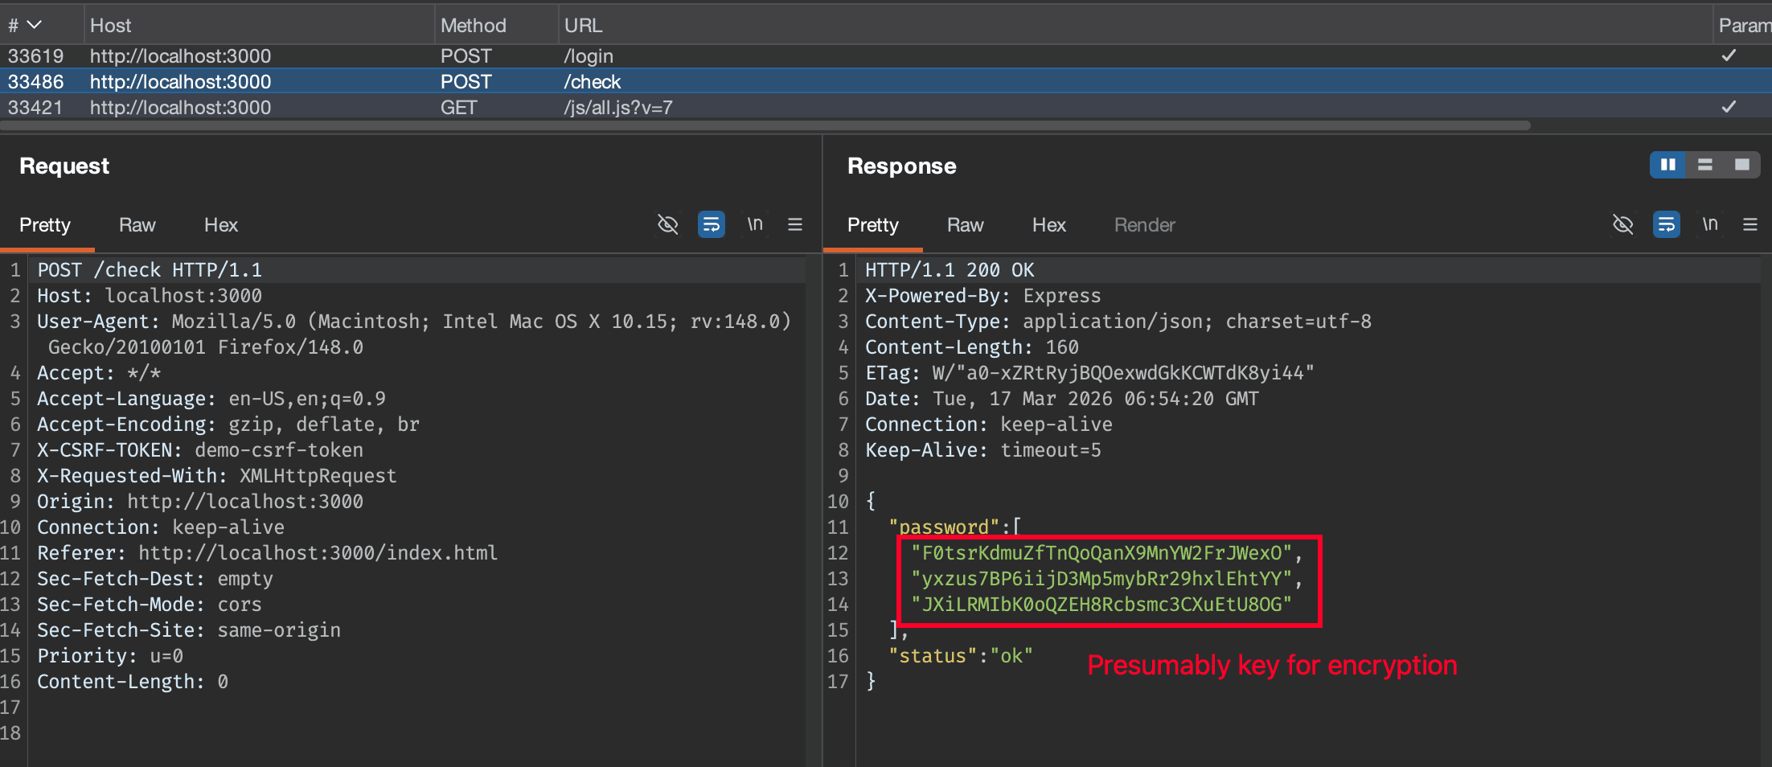Open the Response editor settings menu icon
Viewport: 1772px width, 767px height.
(x=1750, y=224)
